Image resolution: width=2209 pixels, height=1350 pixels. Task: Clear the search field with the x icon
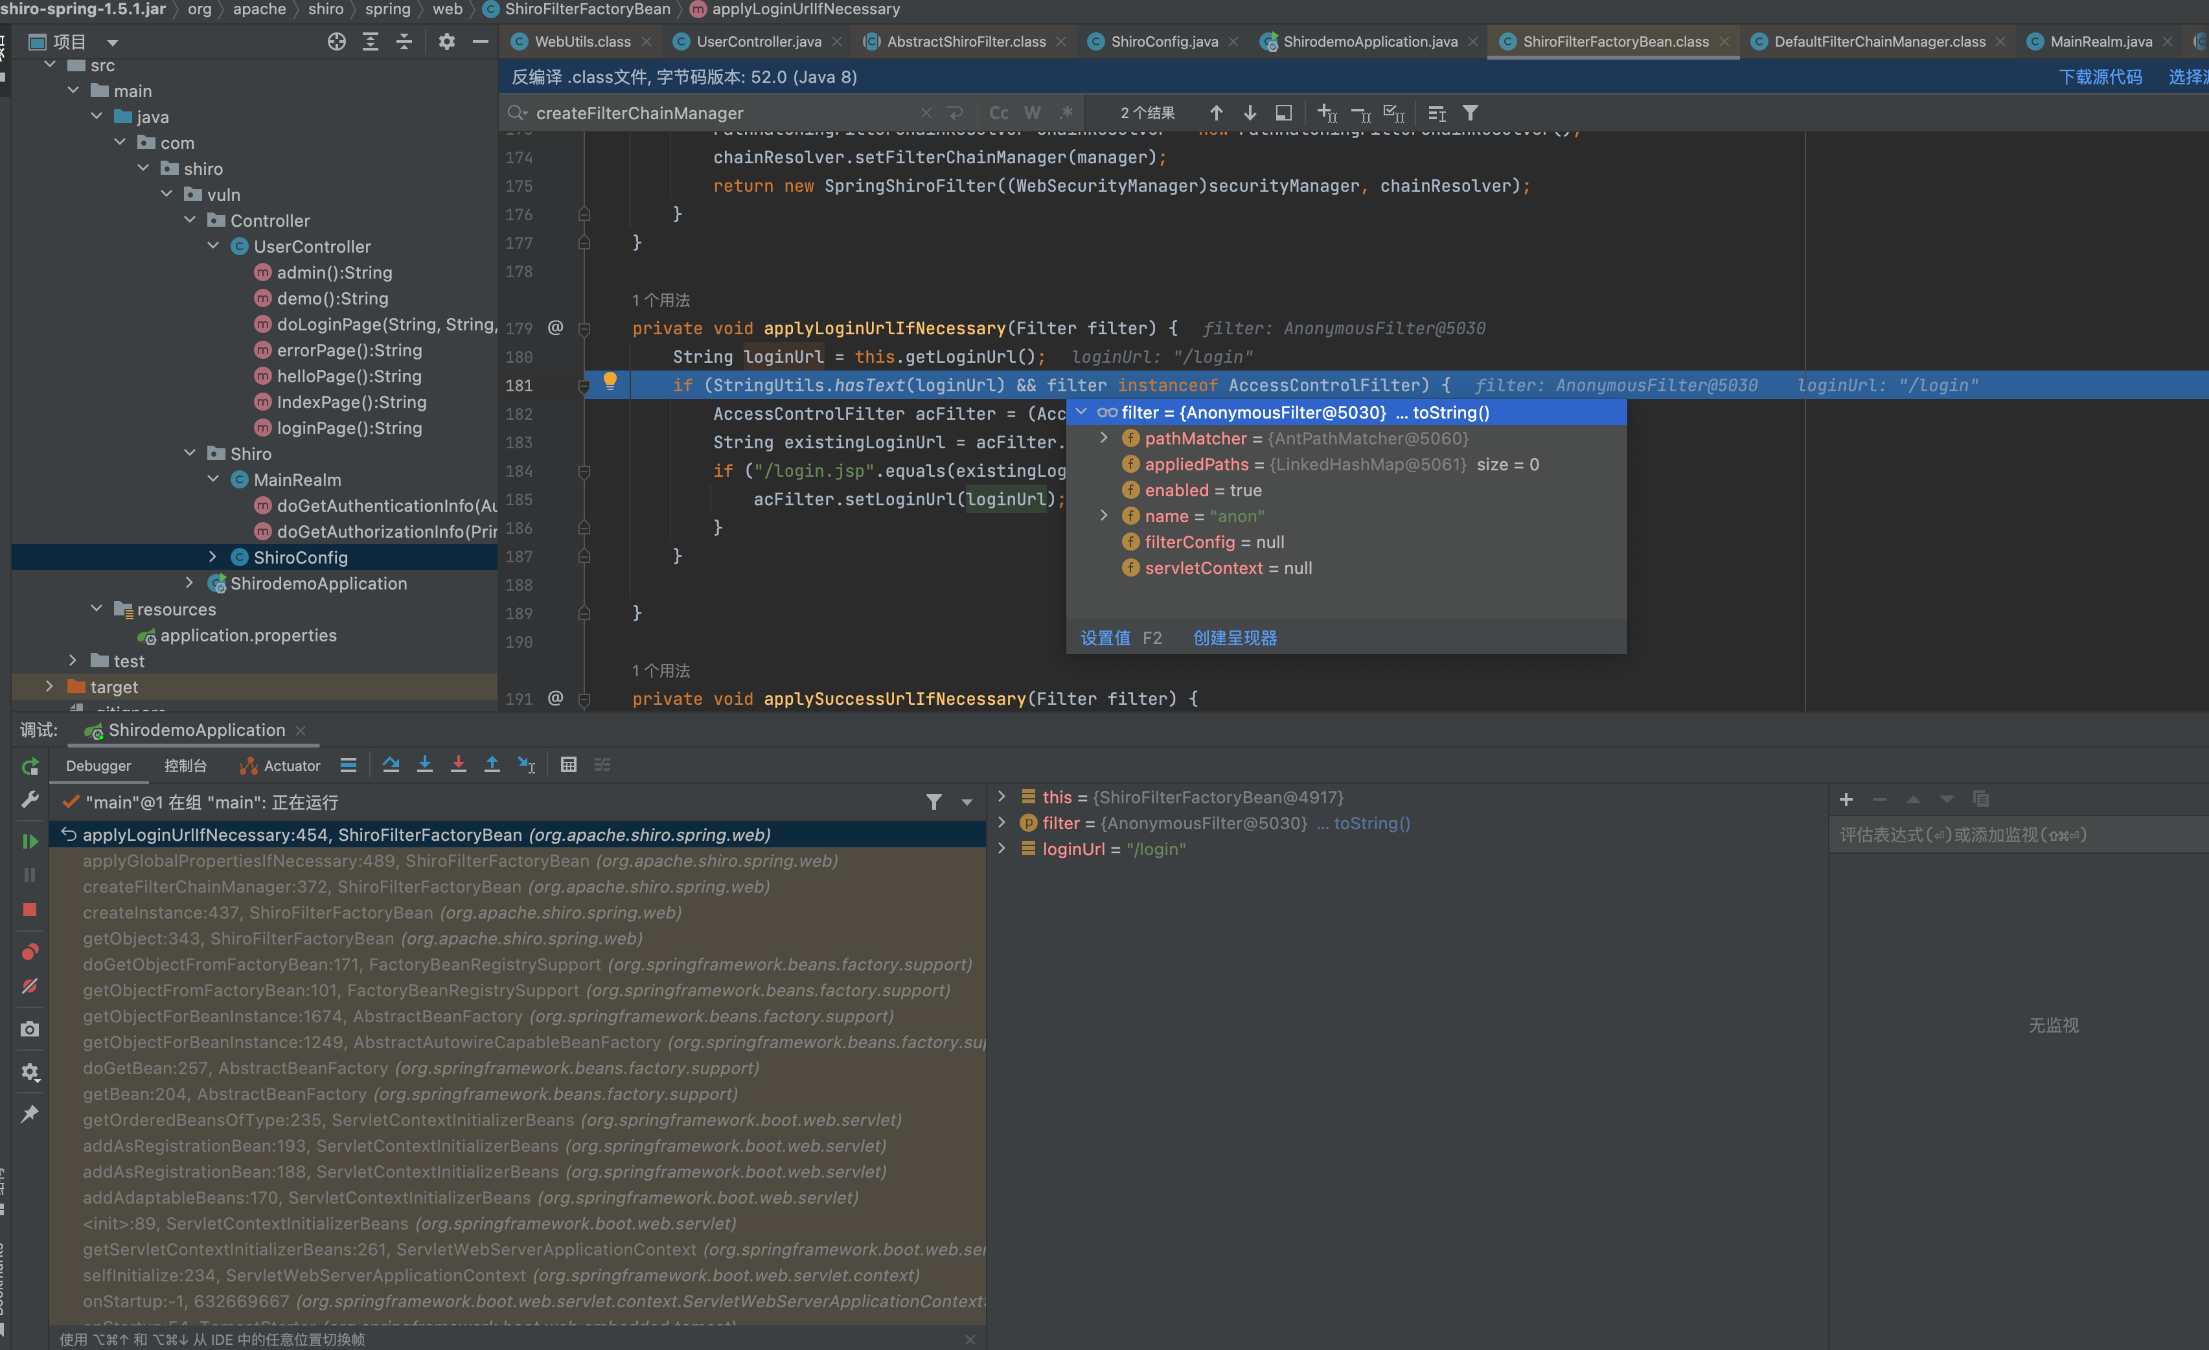coord(926,113)
